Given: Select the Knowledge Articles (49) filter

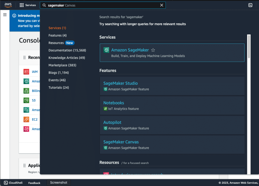Looking at the screenshot, I should tap(67, 58).
